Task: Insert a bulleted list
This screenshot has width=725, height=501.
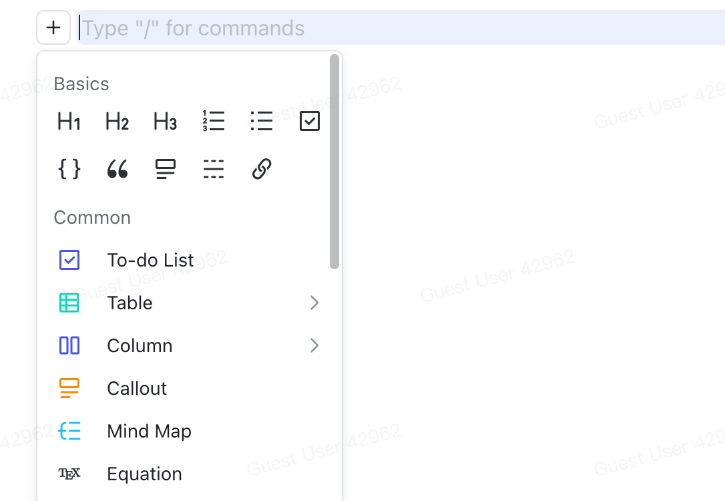Action: pos(262,122)
